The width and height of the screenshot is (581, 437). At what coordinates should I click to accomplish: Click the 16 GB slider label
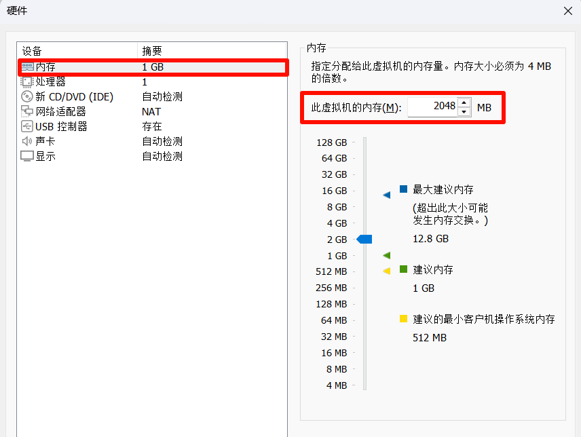[x=334, y=191]
